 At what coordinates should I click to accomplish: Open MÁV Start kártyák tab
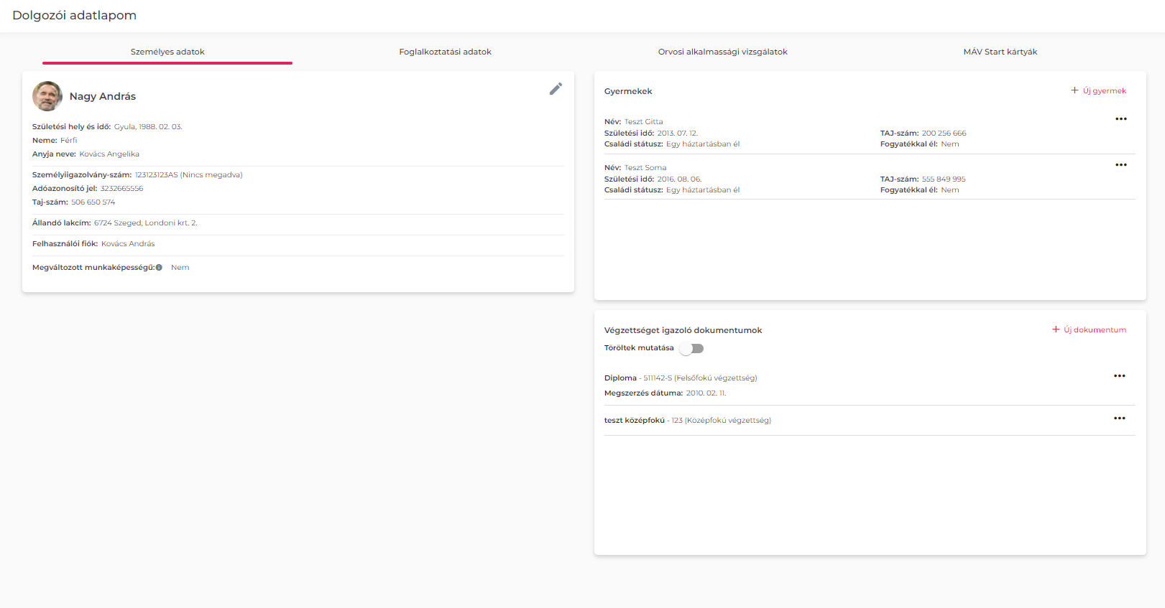click(1000, 52)
